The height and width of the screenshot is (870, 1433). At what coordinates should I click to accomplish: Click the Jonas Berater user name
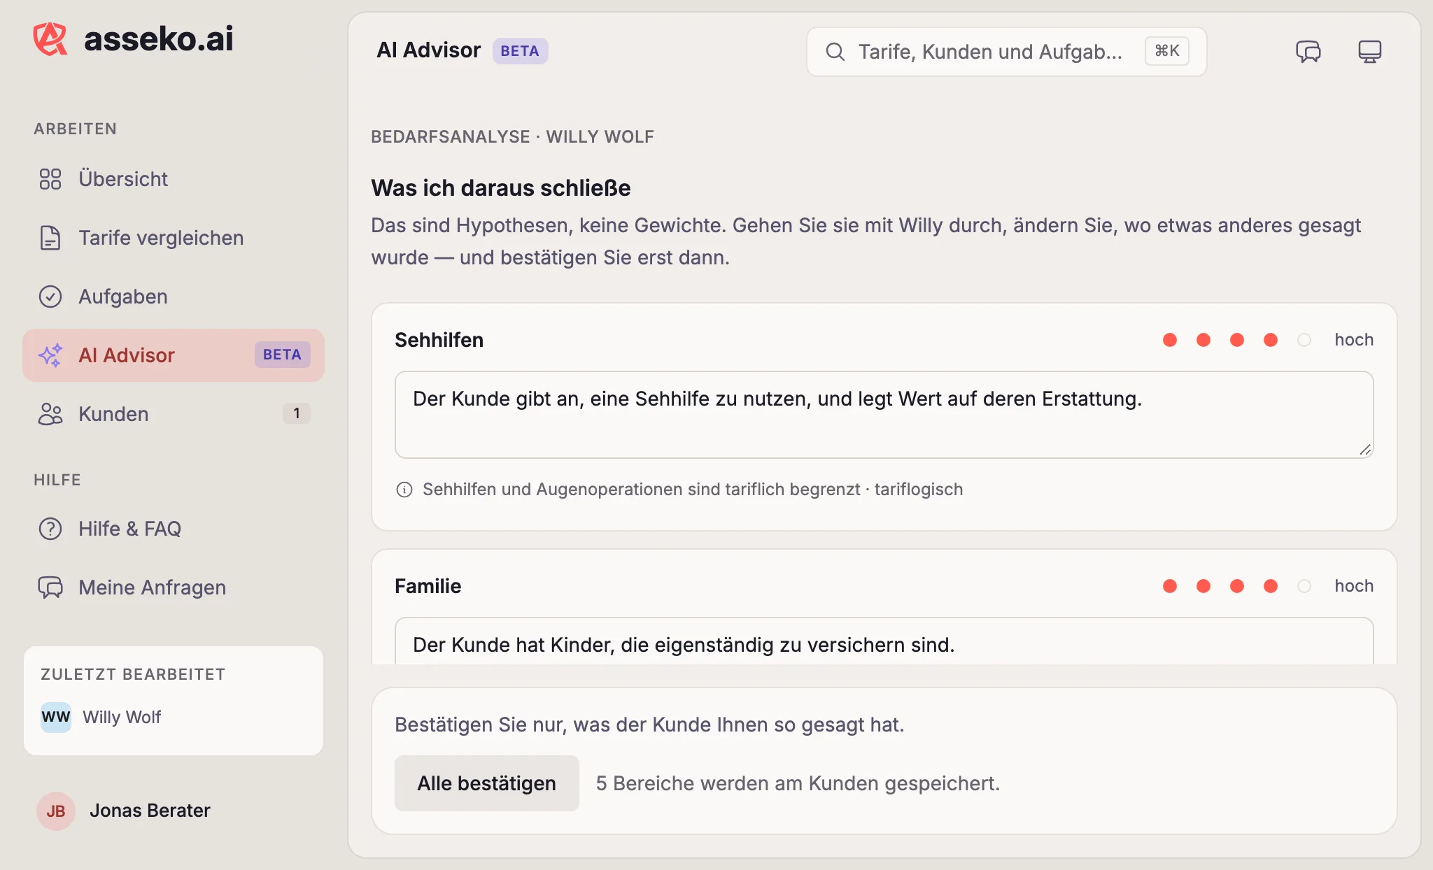point(150,811)
